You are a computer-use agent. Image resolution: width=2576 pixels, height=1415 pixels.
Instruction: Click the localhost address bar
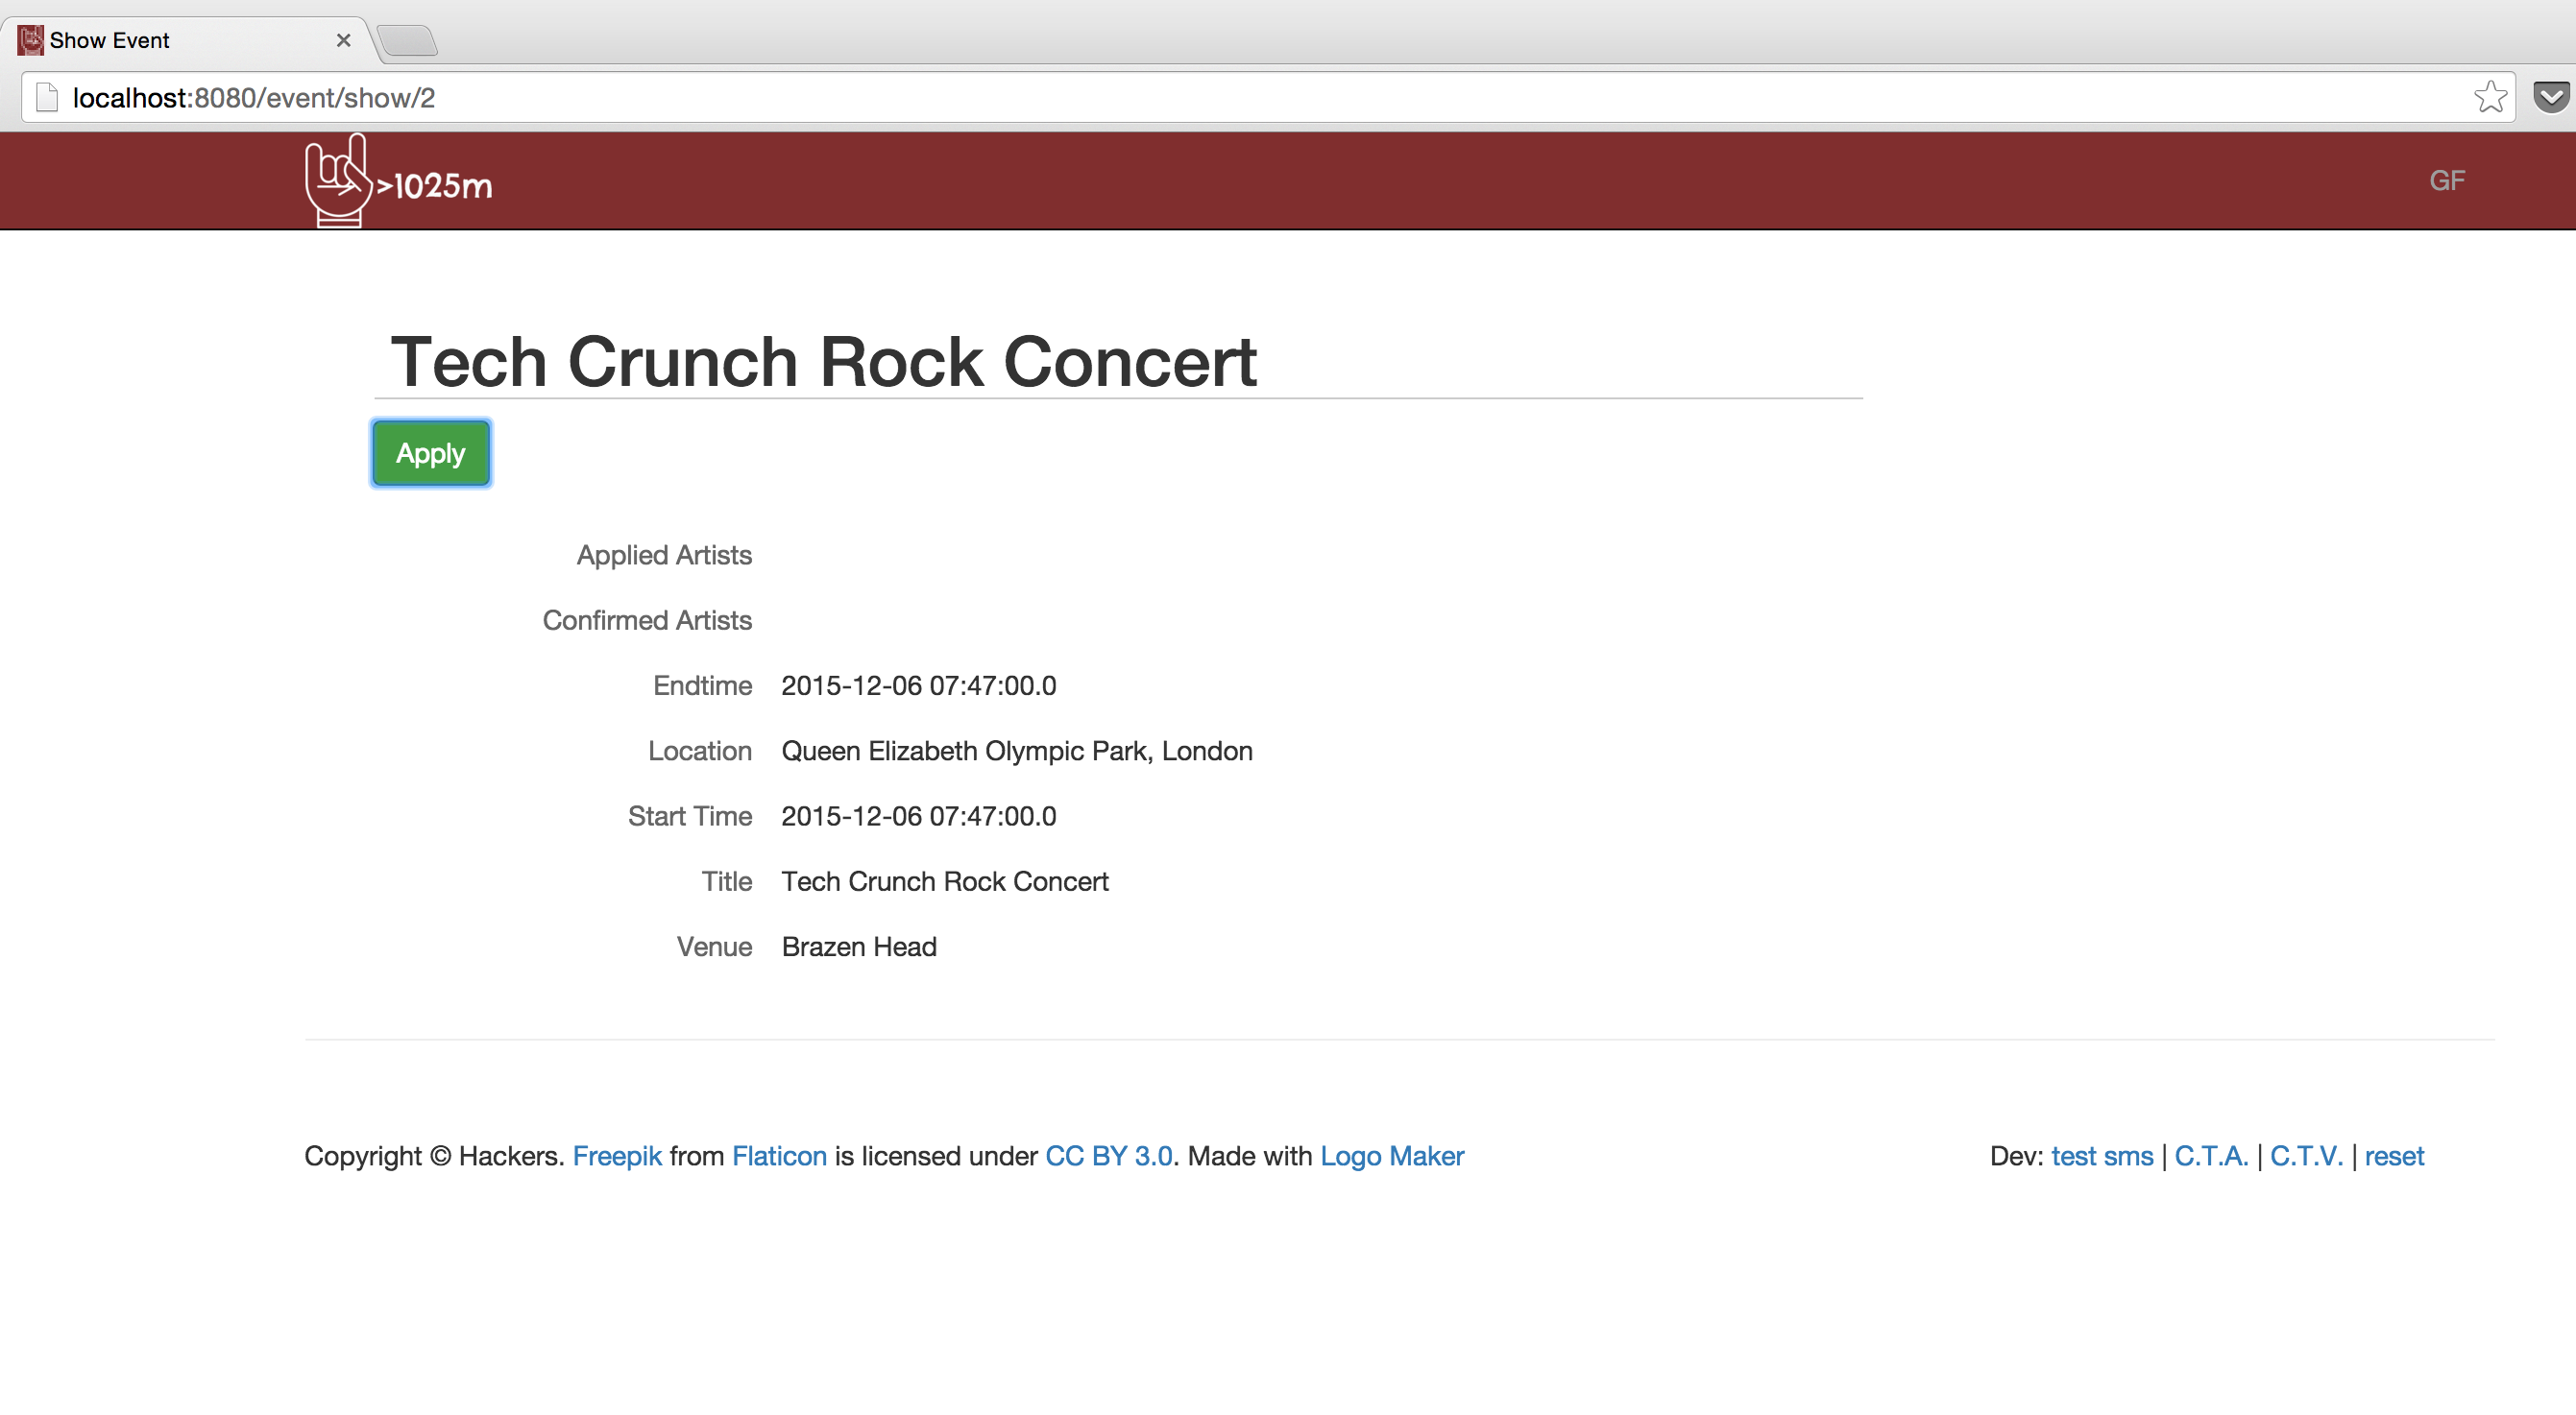(x=1200, y=97)
